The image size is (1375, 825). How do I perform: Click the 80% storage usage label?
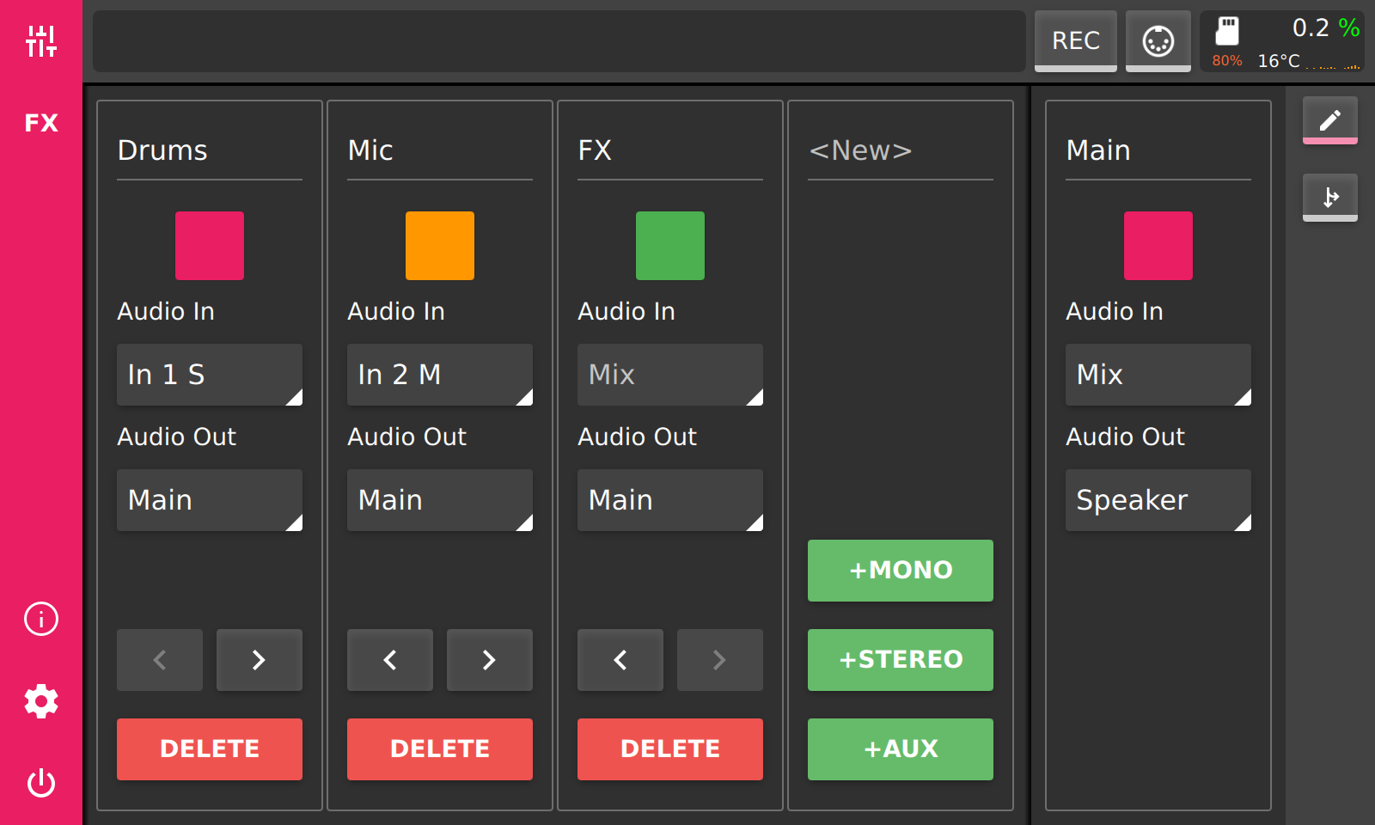tap(1227, 61)
